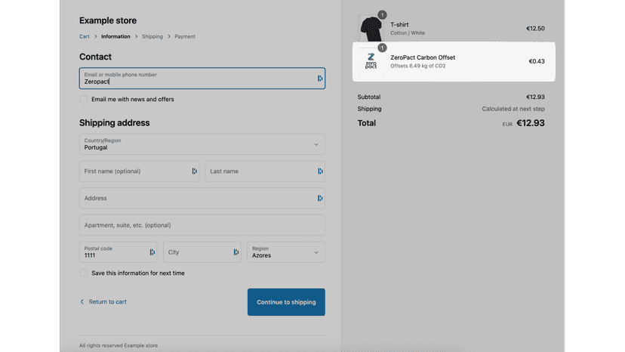Check Save this information for next time
This screenshot has width=625, height=352.
83,273
